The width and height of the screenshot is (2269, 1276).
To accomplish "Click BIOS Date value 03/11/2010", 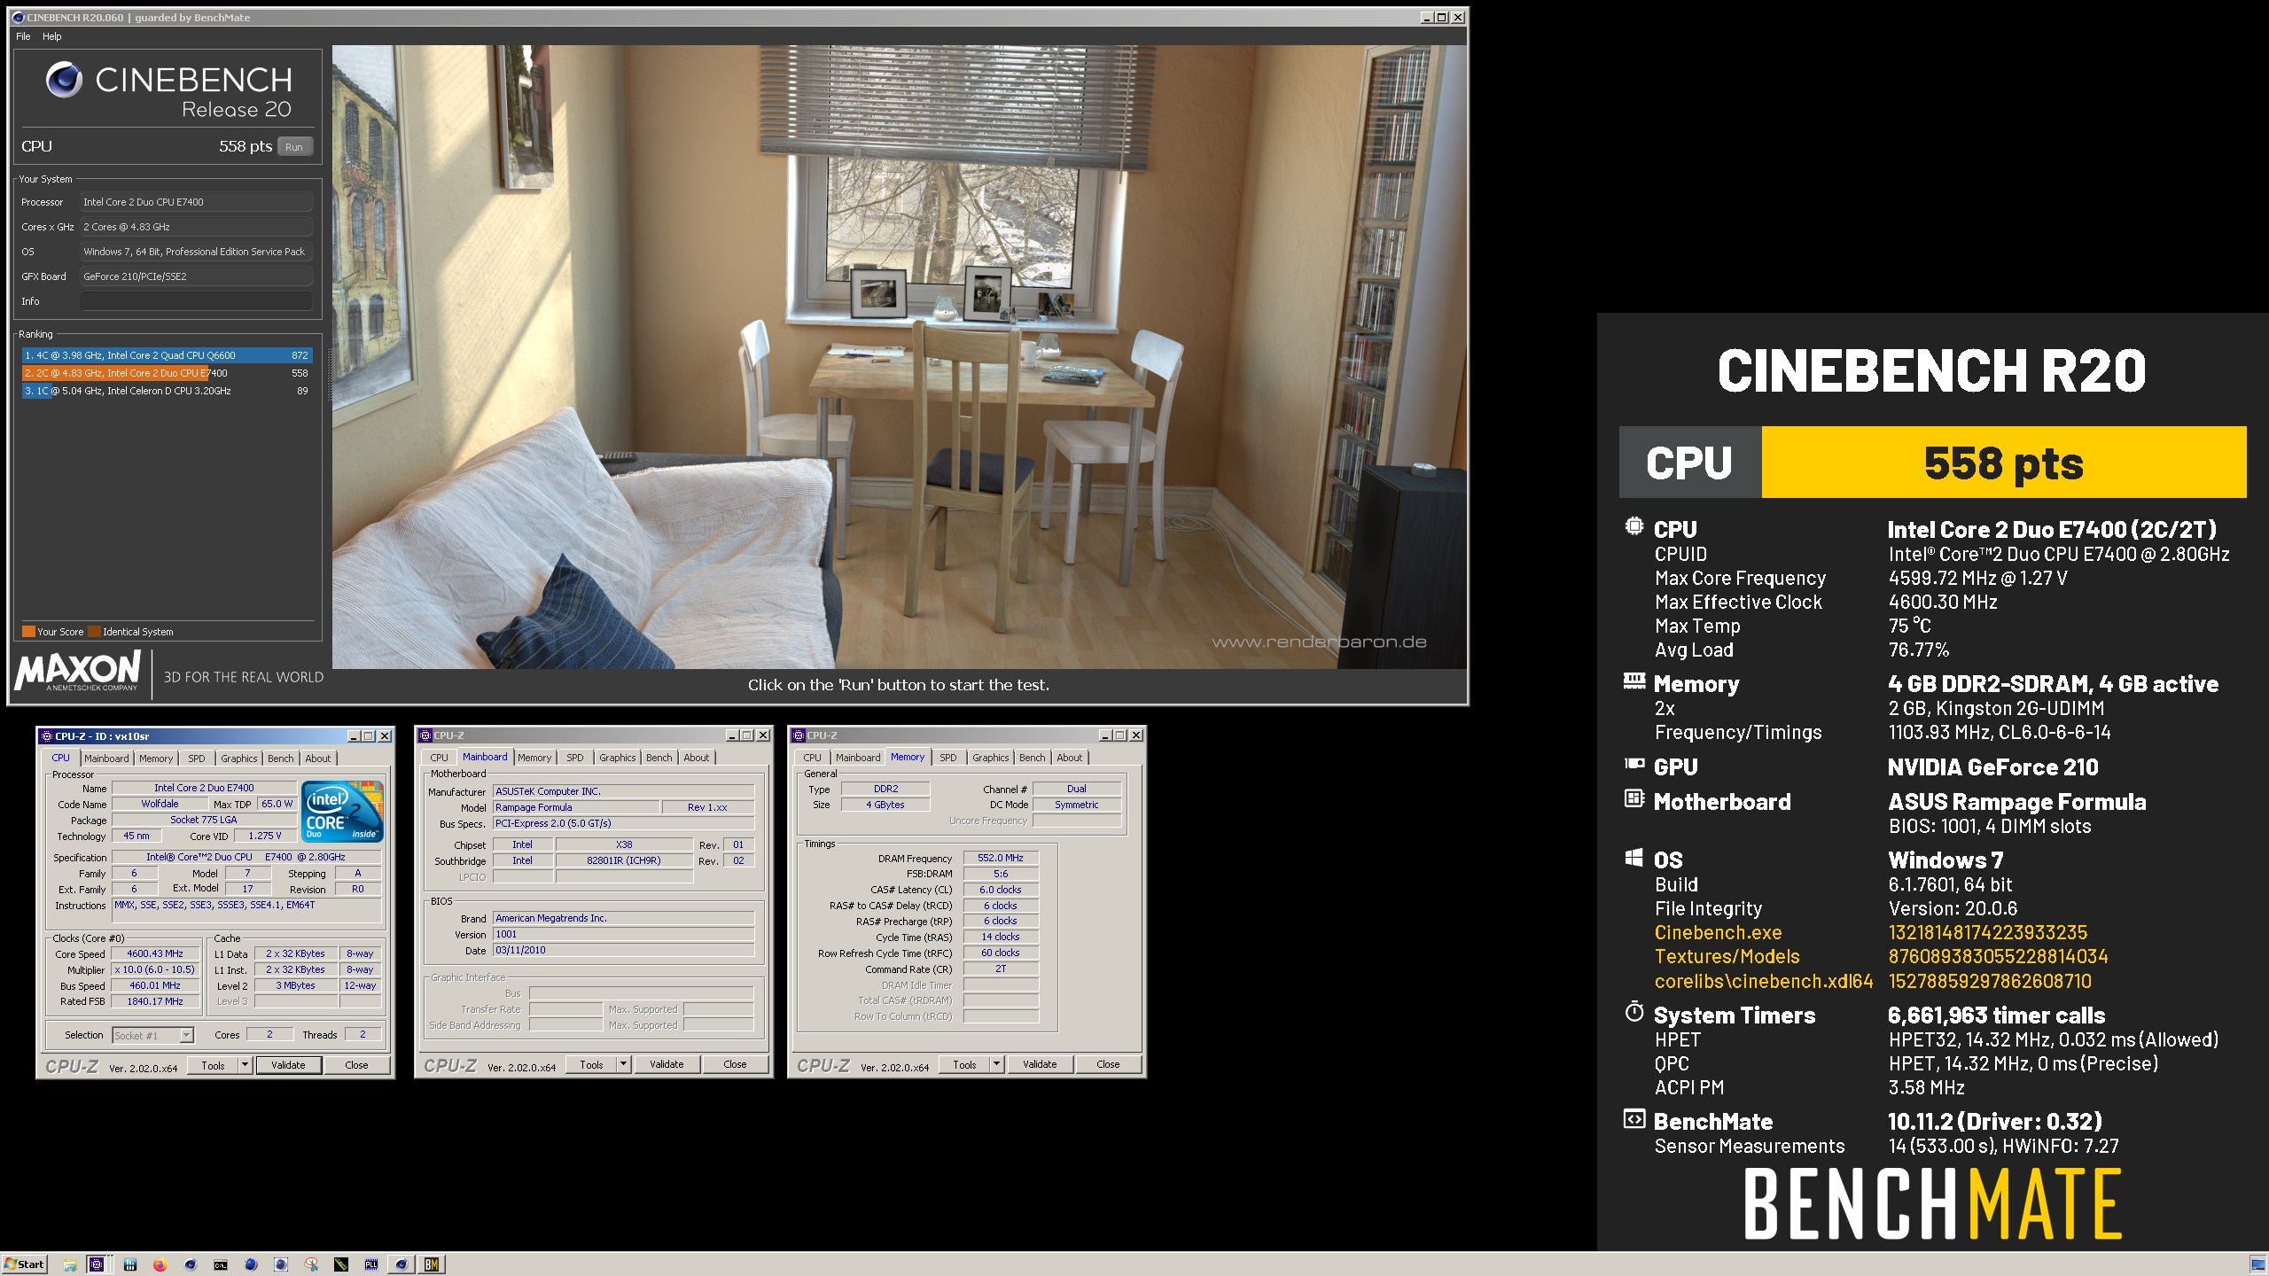I will click(x=623, y=950).
